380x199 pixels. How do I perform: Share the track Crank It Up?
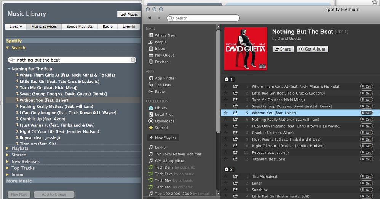235,133
